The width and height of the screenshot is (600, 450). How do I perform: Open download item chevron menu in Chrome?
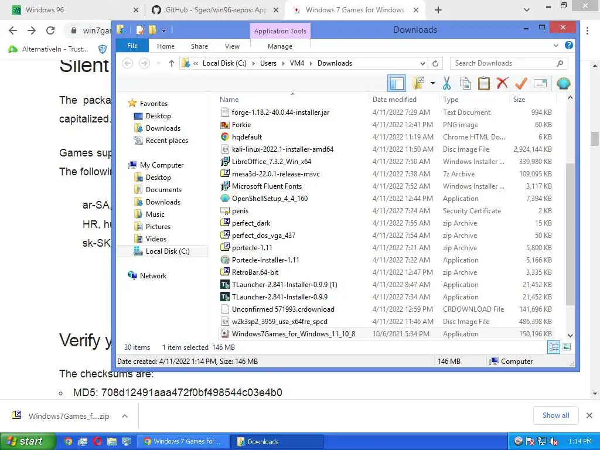point(125,416)
